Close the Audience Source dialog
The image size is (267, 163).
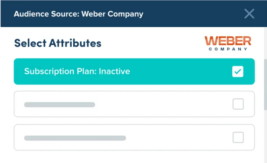[x=249, y=14]
